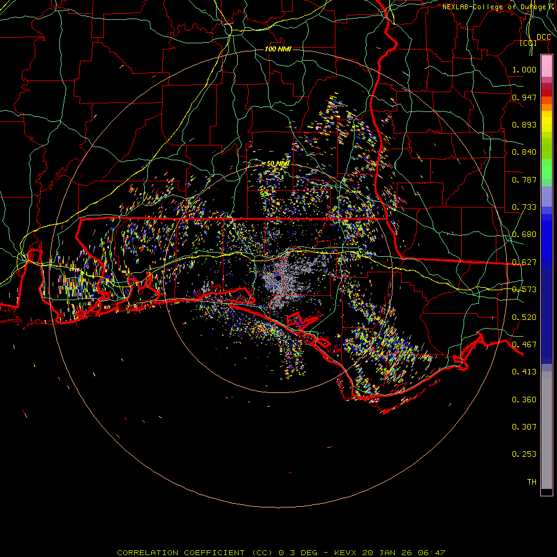Click the 0.520 color bar value
The height and width of the screenshot is (557, 557).
pos(524,317)
